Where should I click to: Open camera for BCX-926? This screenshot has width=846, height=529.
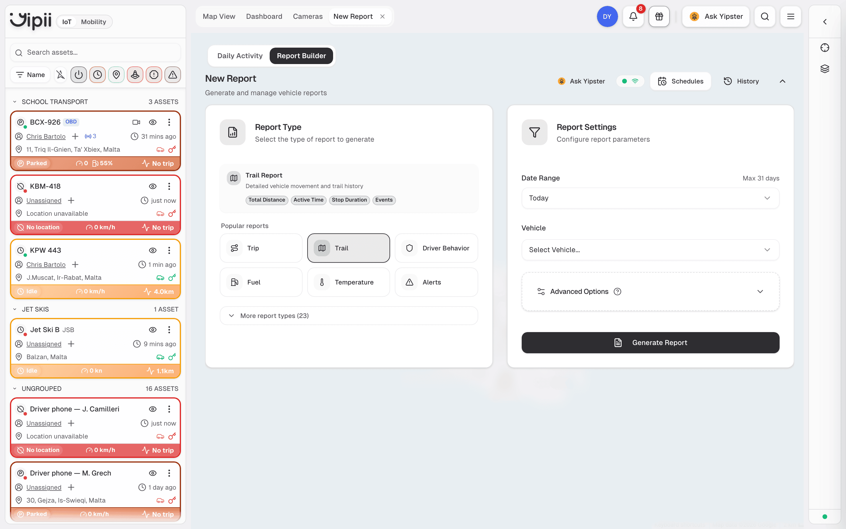tap(136, 122)
